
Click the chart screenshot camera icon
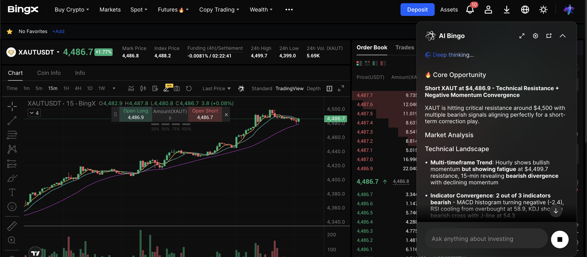pyautogui.click(x=177, y=88)
